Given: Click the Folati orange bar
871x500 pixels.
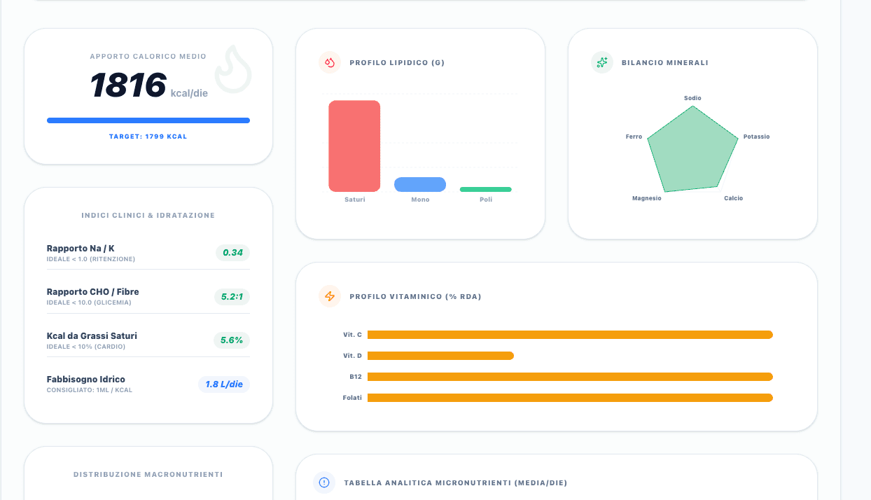Looking at the screenshot, I should 570,398.
